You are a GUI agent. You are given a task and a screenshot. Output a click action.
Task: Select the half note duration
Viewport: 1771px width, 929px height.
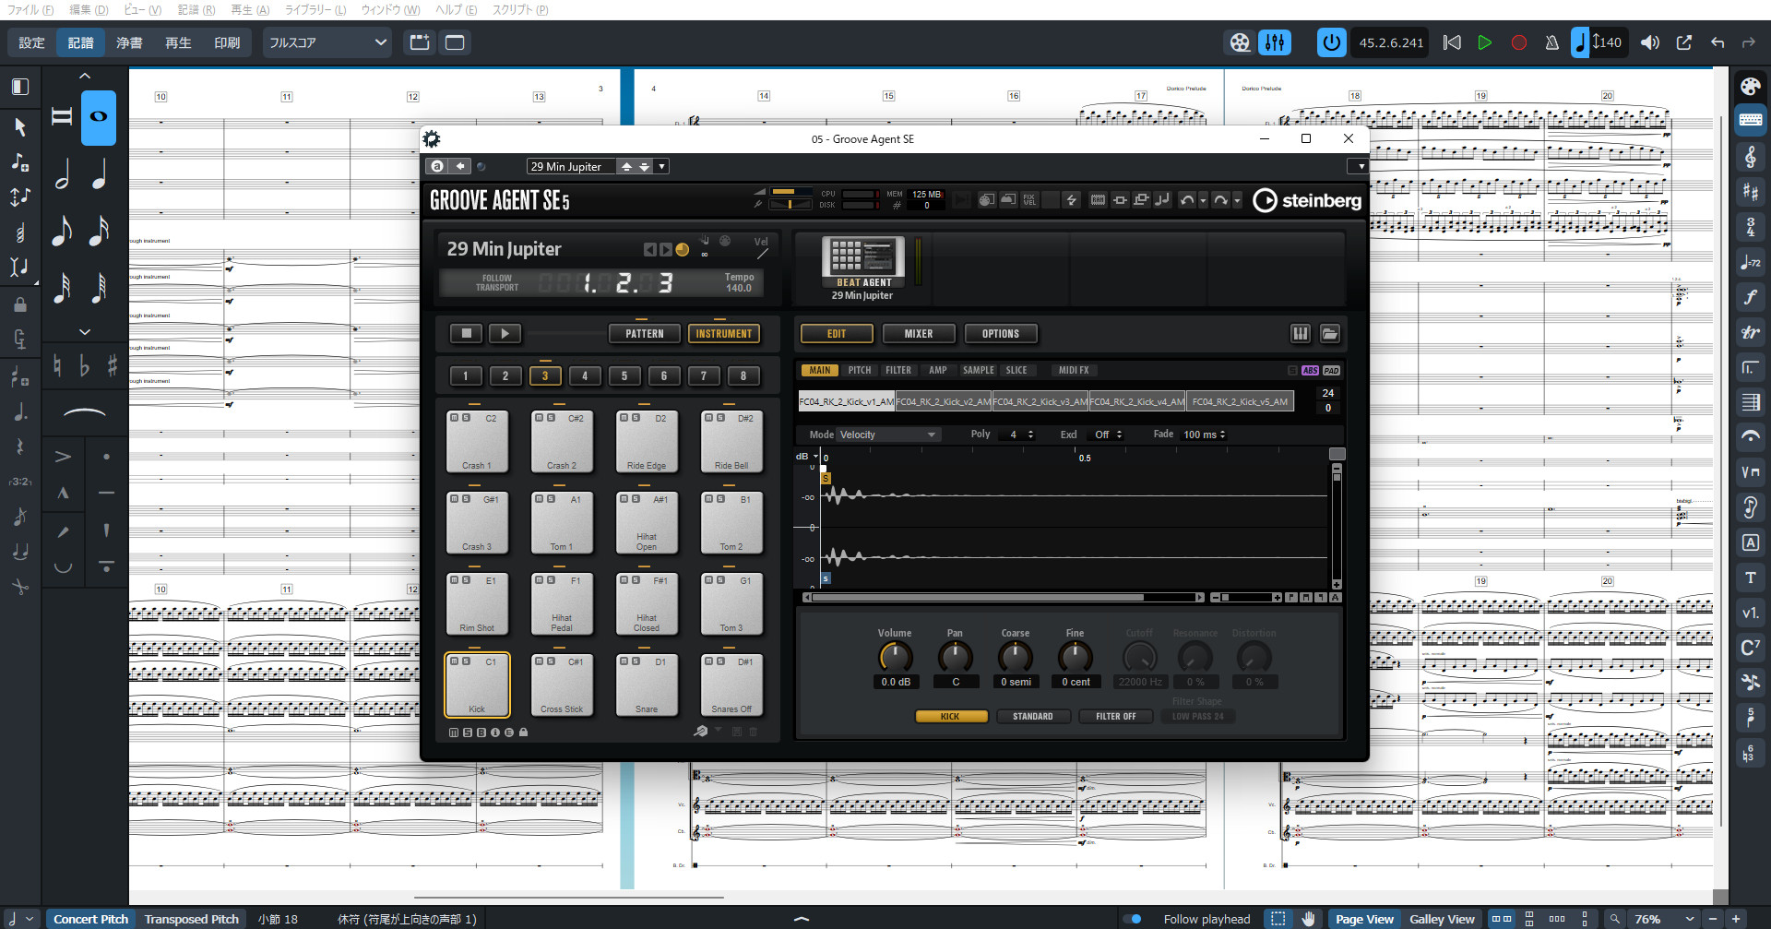pyautogui.click(x=63, y=173)
